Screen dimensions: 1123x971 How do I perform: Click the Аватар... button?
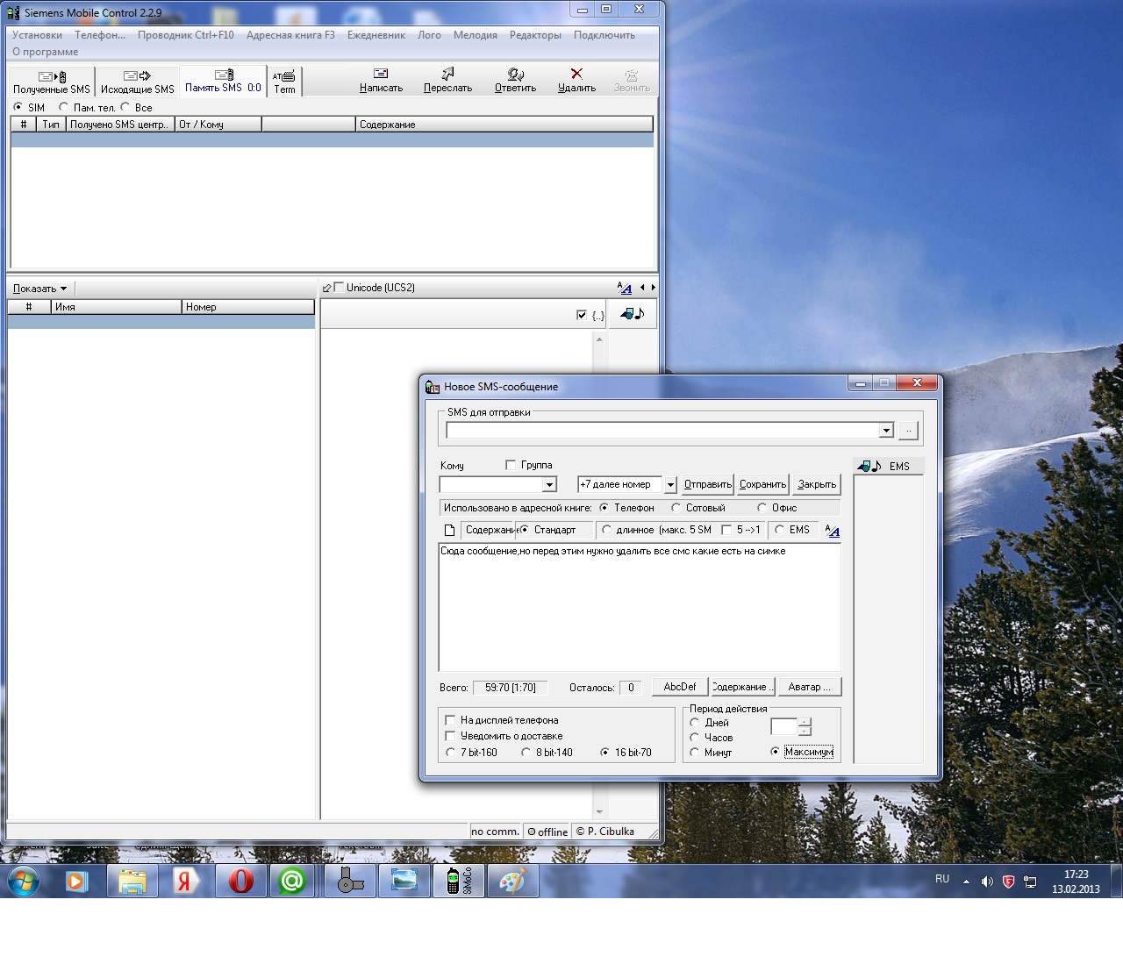[x=809, y=687]
